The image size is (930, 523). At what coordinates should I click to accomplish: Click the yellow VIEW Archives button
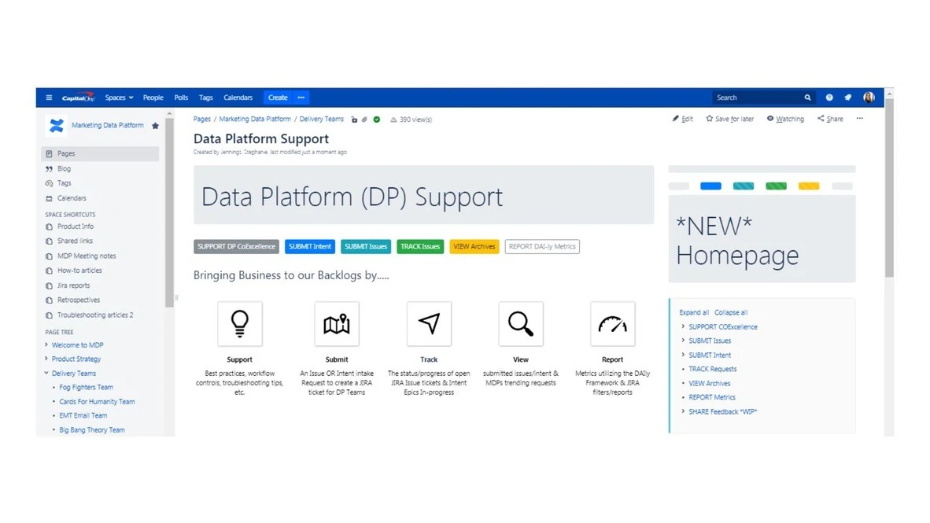[x=474, y=247]
